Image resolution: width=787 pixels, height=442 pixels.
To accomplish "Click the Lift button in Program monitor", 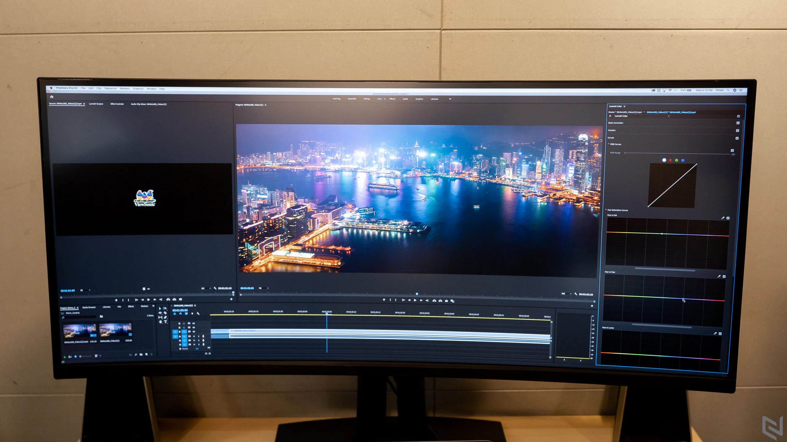I will [434, 300].
